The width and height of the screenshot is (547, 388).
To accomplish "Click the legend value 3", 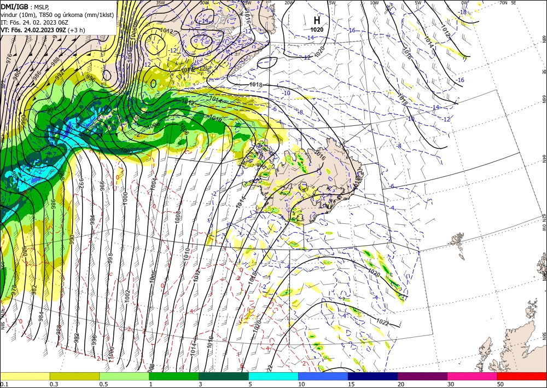I will coord(201,384).
